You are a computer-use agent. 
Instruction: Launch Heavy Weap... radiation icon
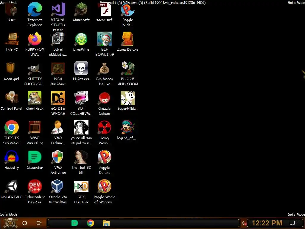[105, 127]
